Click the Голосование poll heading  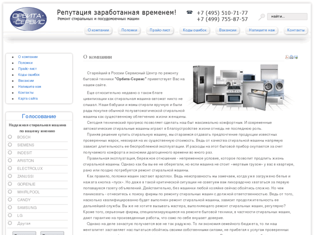point(39,116)
